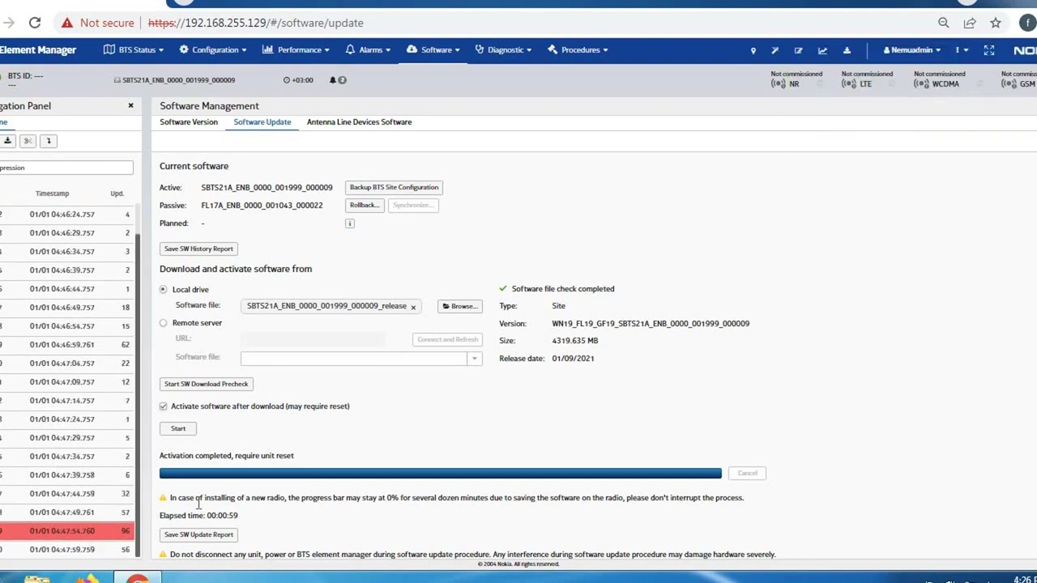Click the browser zoom magnifier icon
This screenshot has height=583, width=1037.
point(944,23)
